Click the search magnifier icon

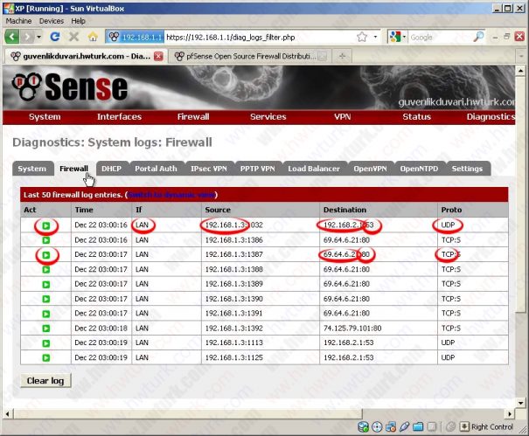(478, 37)
